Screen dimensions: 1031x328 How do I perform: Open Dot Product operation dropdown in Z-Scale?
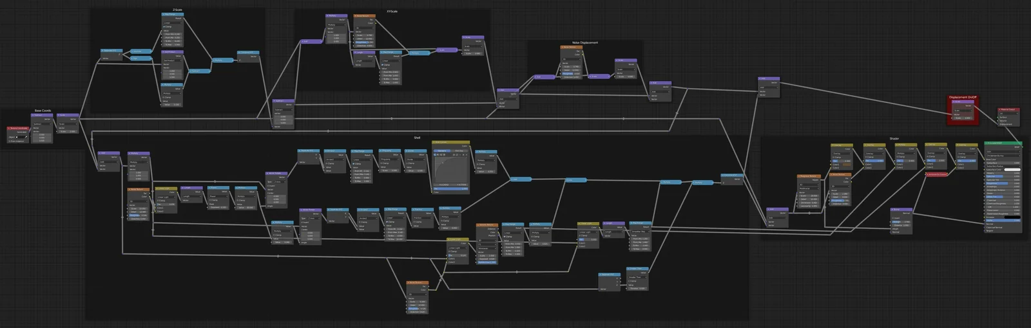tap(172, 60)
